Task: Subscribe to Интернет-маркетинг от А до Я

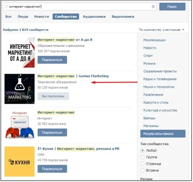Action: 52,60
